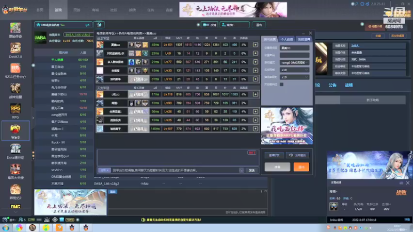Click the add button on the Lv.107 player row

pyautogui.click(x=255, y=128)
